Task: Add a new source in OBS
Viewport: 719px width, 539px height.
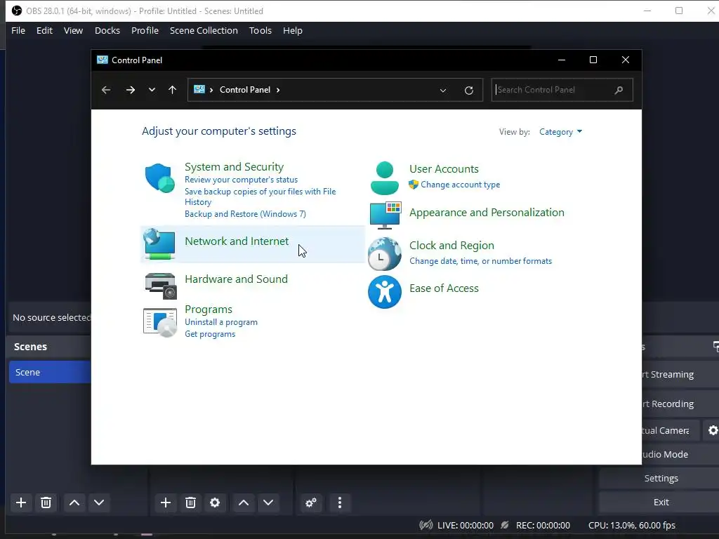Action: pos(166,503)
